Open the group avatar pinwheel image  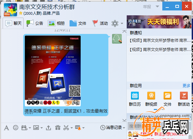point(10,10)
